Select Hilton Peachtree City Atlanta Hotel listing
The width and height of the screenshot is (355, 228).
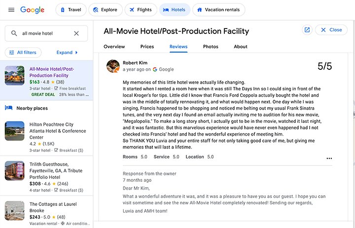click(x=58, y=131)
